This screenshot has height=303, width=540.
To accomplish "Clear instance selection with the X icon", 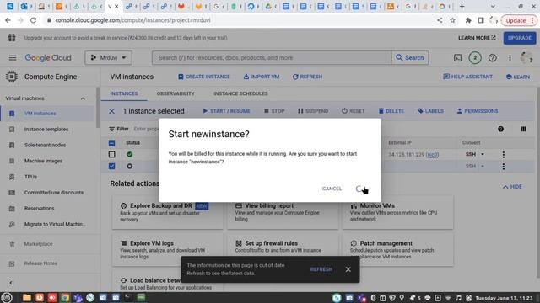I will tap(111, 111).
